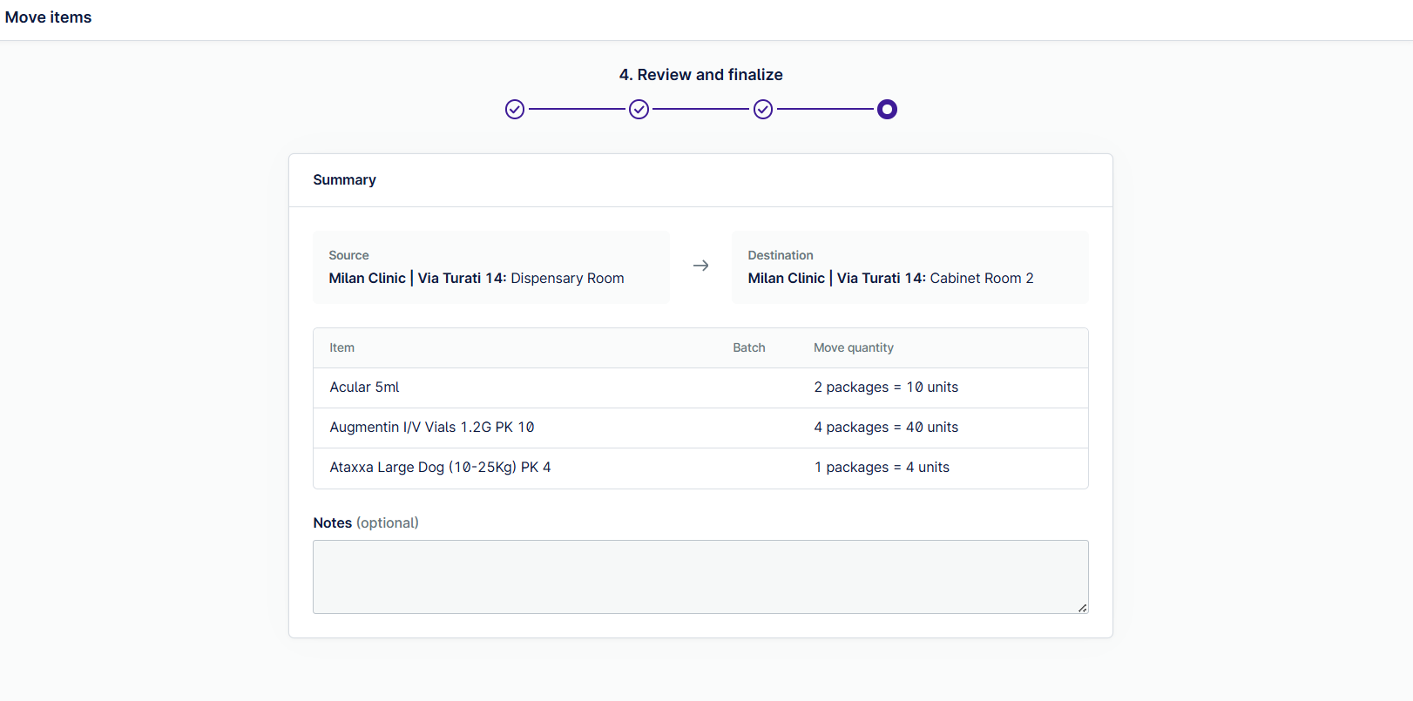Click the first completed step checkmark
The width and height of the screenshot is (1413, 701).
515,110
